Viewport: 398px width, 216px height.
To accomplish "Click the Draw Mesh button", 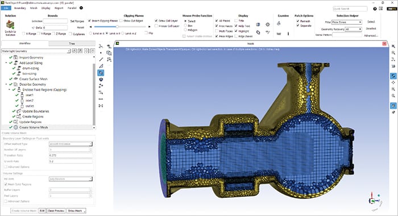I will (76, 211).
